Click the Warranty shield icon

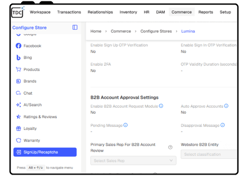coord(18,140)
